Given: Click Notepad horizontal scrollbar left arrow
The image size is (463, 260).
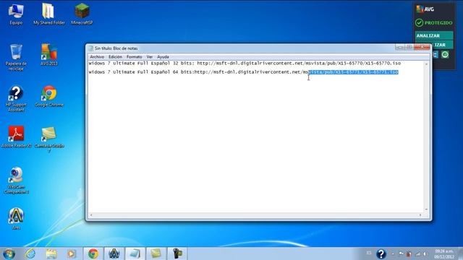Looking at the screenshot, I should (91, 215).
